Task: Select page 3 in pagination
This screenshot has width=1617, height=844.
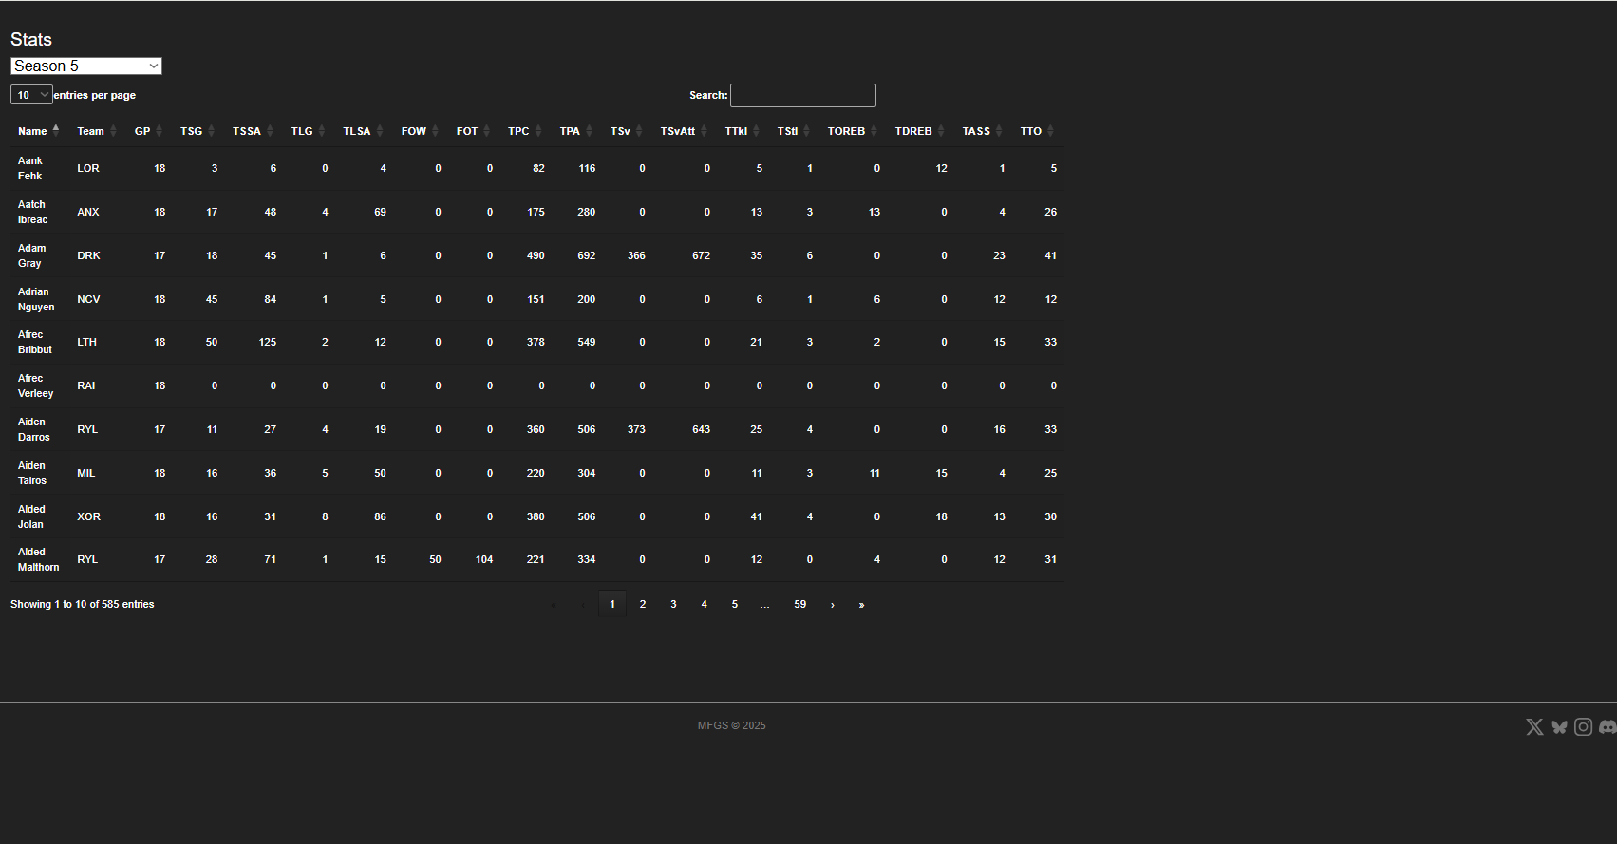Action: click(673, 605)
